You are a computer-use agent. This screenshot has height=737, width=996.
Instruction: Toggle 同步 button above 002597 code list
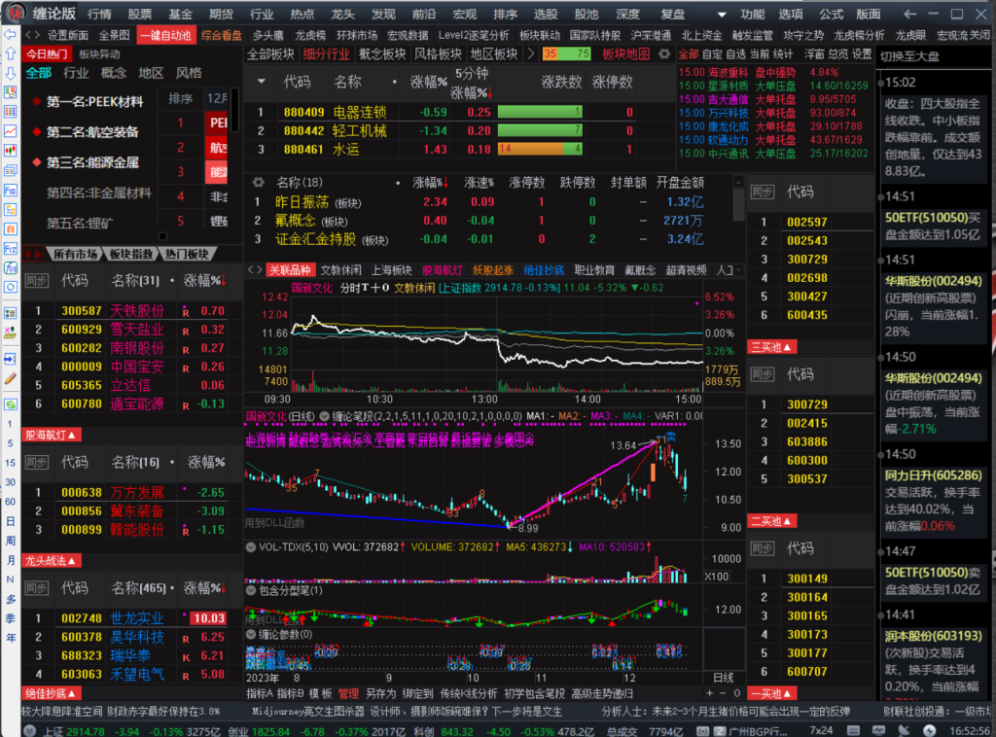(763, 192)
